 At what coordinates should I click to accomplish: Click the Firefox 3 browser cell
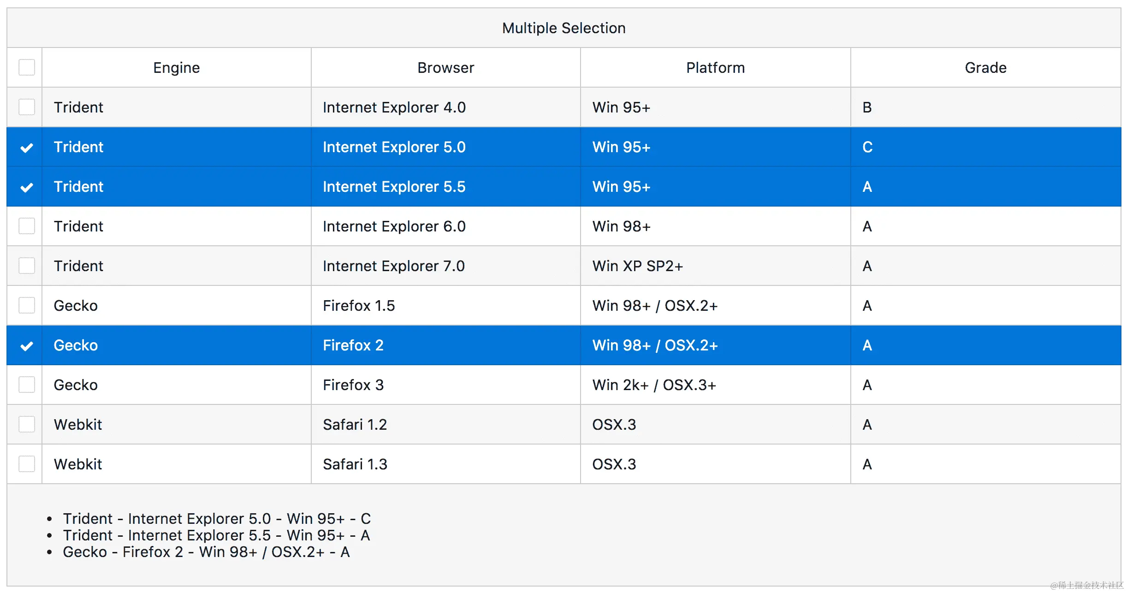(353, 385)
